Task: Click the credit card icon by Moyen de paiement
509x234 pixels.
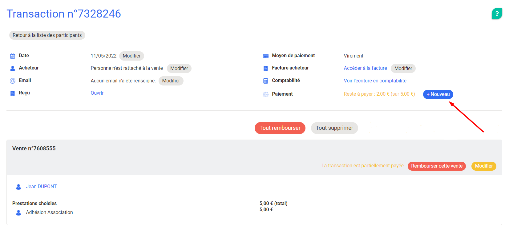Action: tap(266, 56)
